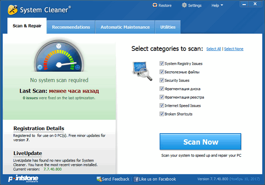Open the Help dropdown menu

click(217, 5)
